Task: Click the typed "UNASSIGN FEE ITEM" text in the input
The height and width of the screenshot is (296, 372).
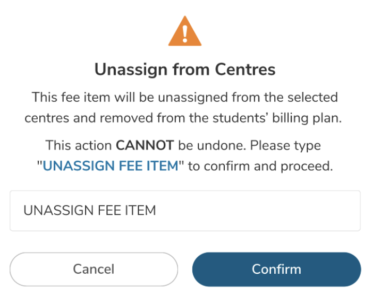Action: coord(90,211)
